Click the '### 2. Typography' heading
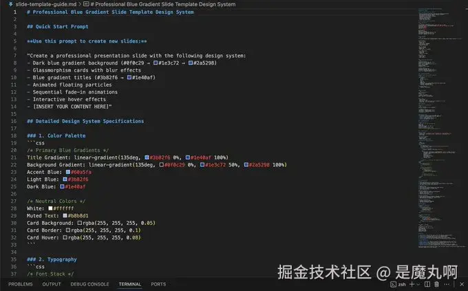The image size is (468, 291). click(x=52, y=259)
